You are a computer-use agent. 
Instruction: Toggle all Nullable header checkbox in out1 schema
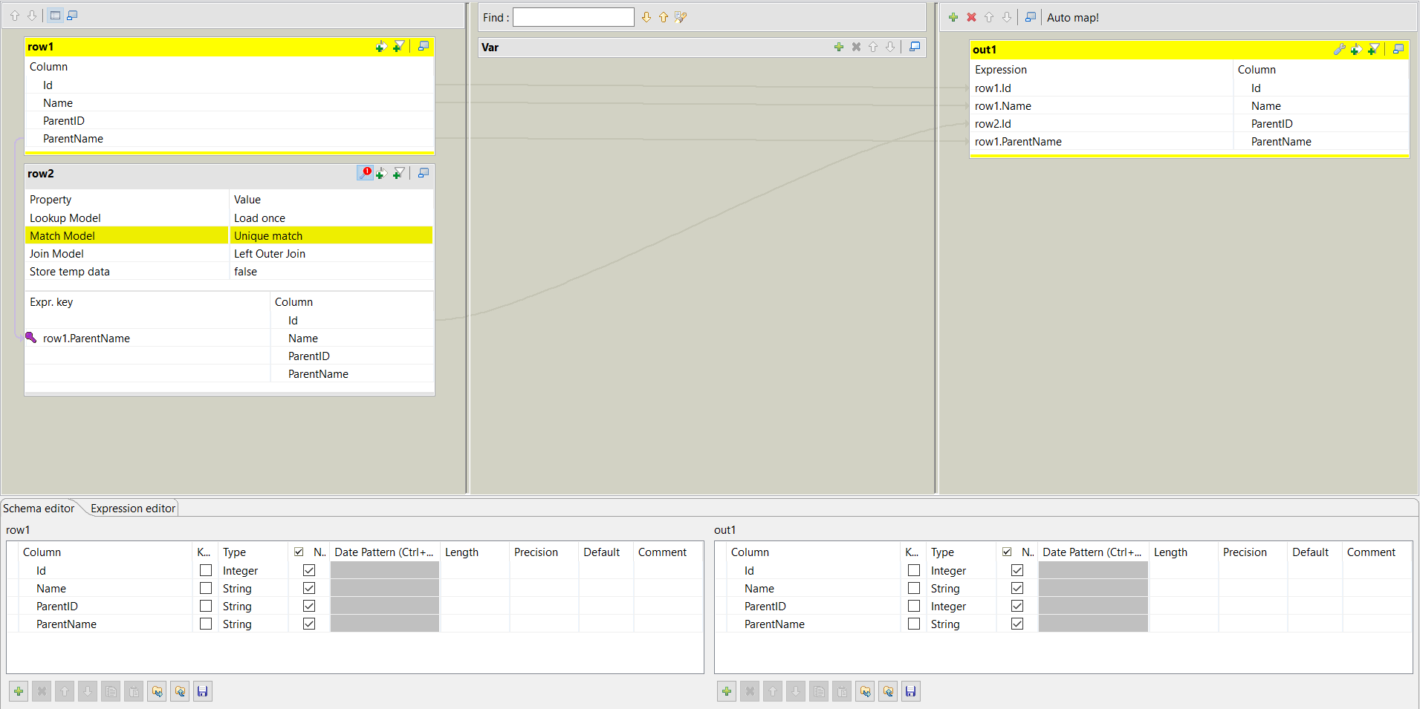click(1007, 552)
